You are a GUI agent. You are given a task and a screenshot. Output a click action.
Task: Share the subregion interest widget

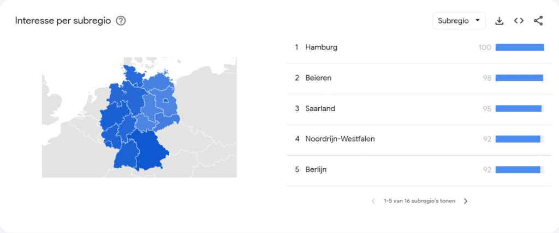coord(538,21)
